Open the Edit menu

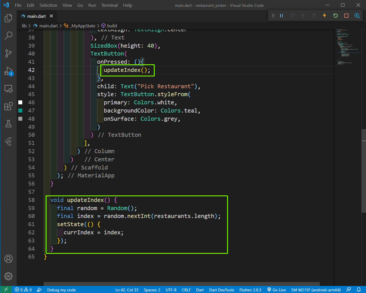point(30,5)
